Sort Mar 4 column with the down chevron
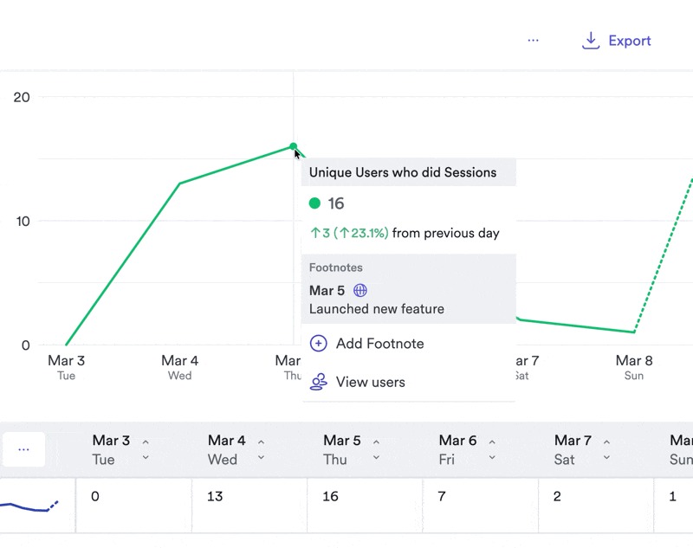Viewport: 693px width, 548px height. (x=261, y=457)
